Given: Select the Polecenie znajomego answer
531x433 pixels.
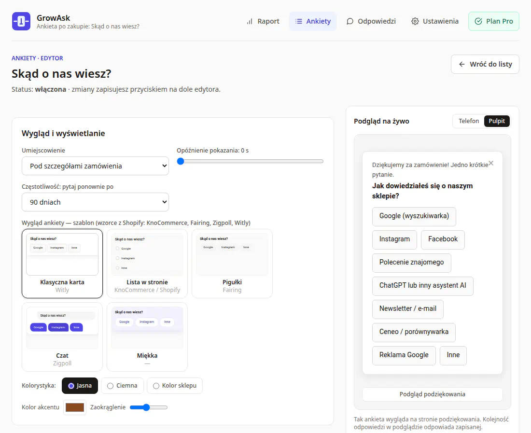Looking at the screenshot, I should [x=411, y=263].
